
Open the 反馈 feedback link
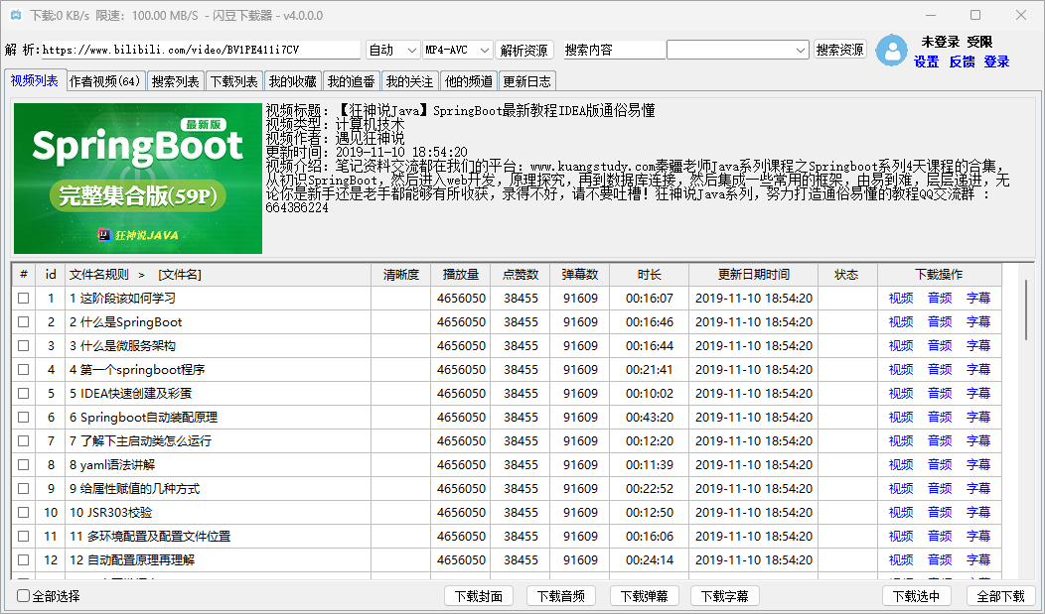[x=962, y=61]
